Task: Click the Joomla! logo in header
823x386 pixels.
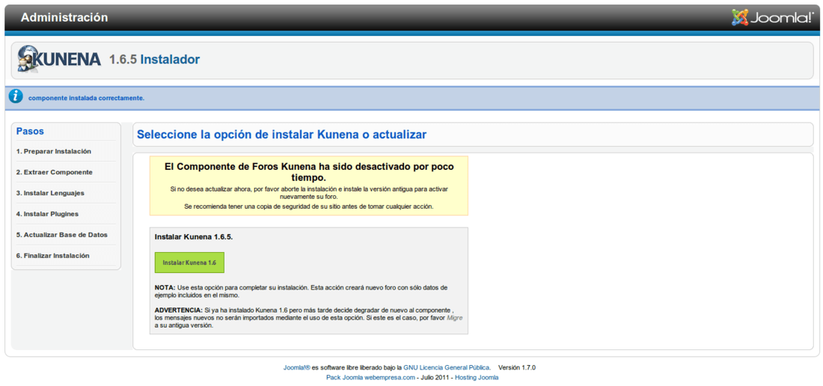Action: click(773, 17)
